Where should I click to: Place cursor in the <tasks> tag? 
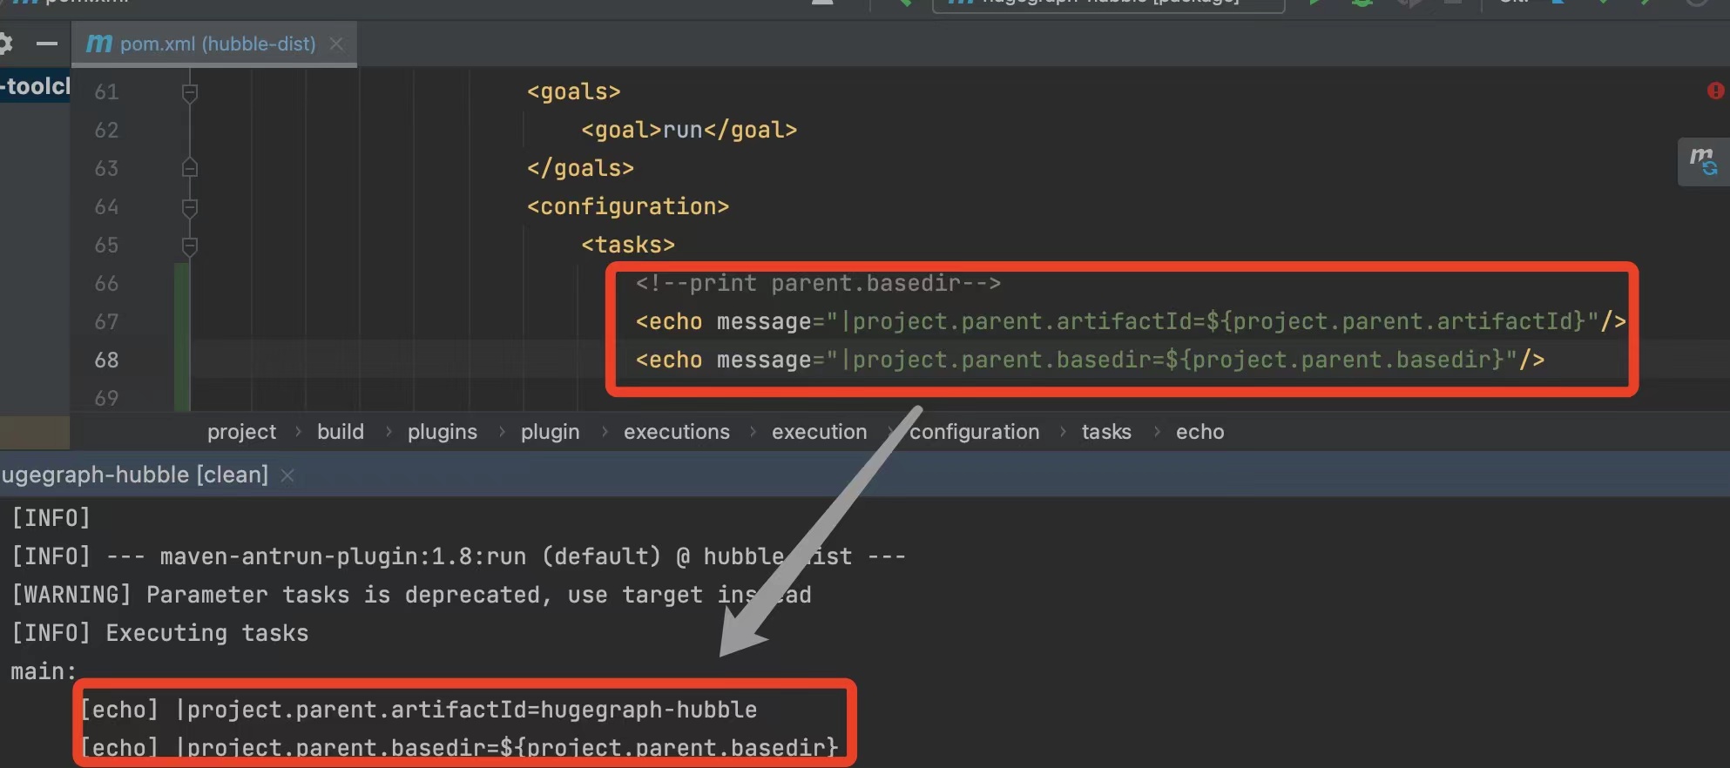(x=628, y=245)
